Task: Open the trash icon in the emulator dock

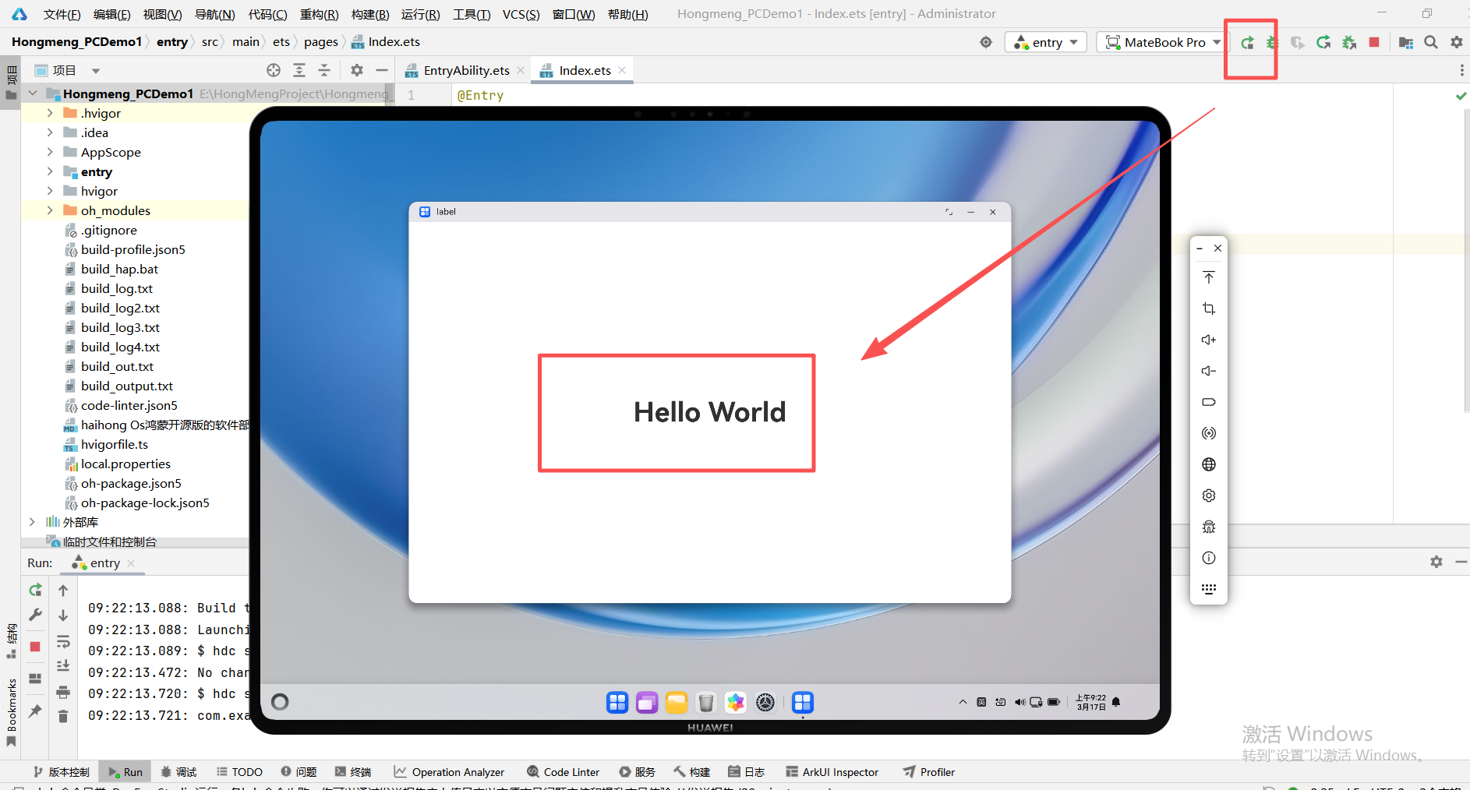Action: 706,703
